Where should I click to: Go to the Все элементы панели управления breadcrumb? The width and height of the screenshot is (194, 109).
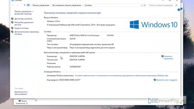(x=67, y=5)
